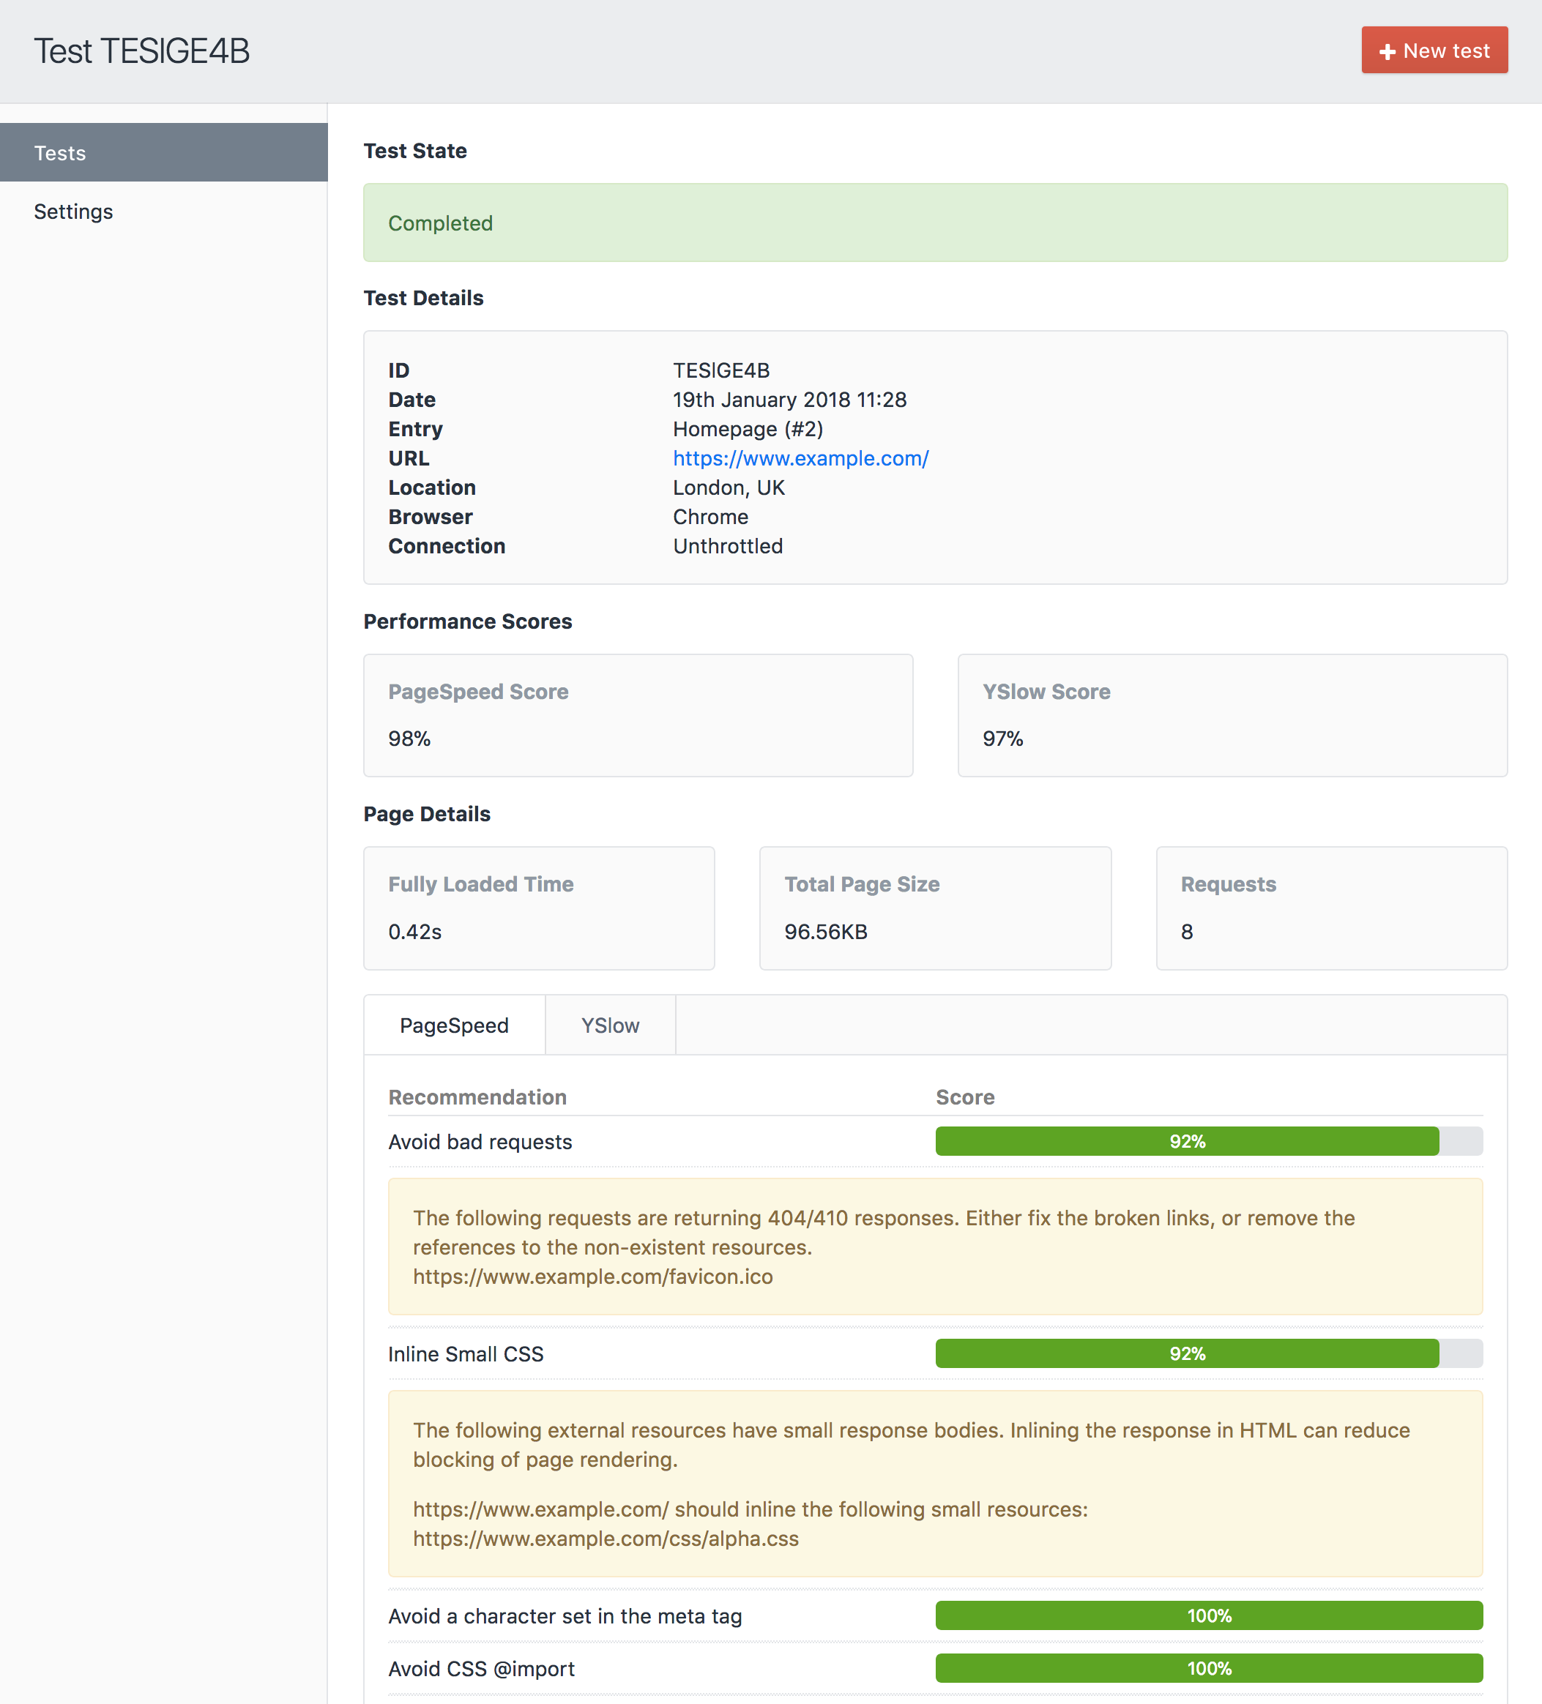Expand the Avoid CSS @import recommendation row
1542x1704 pixels.
481,1669
